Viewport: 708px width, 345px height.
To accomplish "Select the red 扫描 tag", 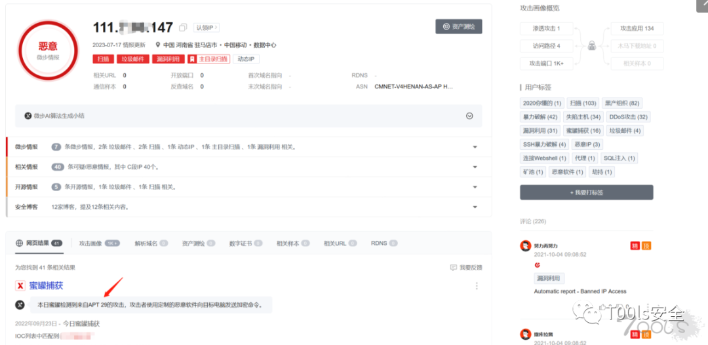I will [x=104, y=59].
